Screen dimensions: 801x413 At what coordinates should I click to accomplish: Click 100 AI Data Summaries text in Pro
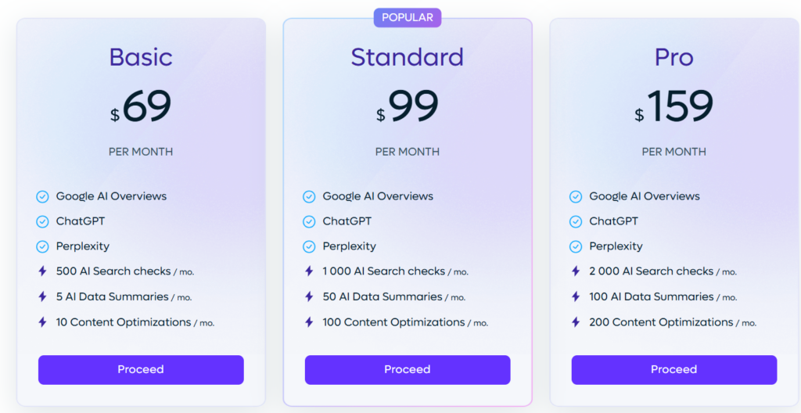pos(652,296)
